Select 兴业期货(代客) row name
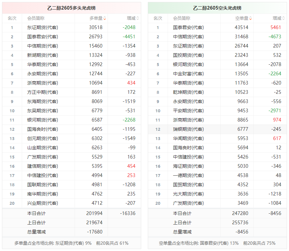This screenshot has width=289, height=251. pyautogui.click(x=43, y=203)
